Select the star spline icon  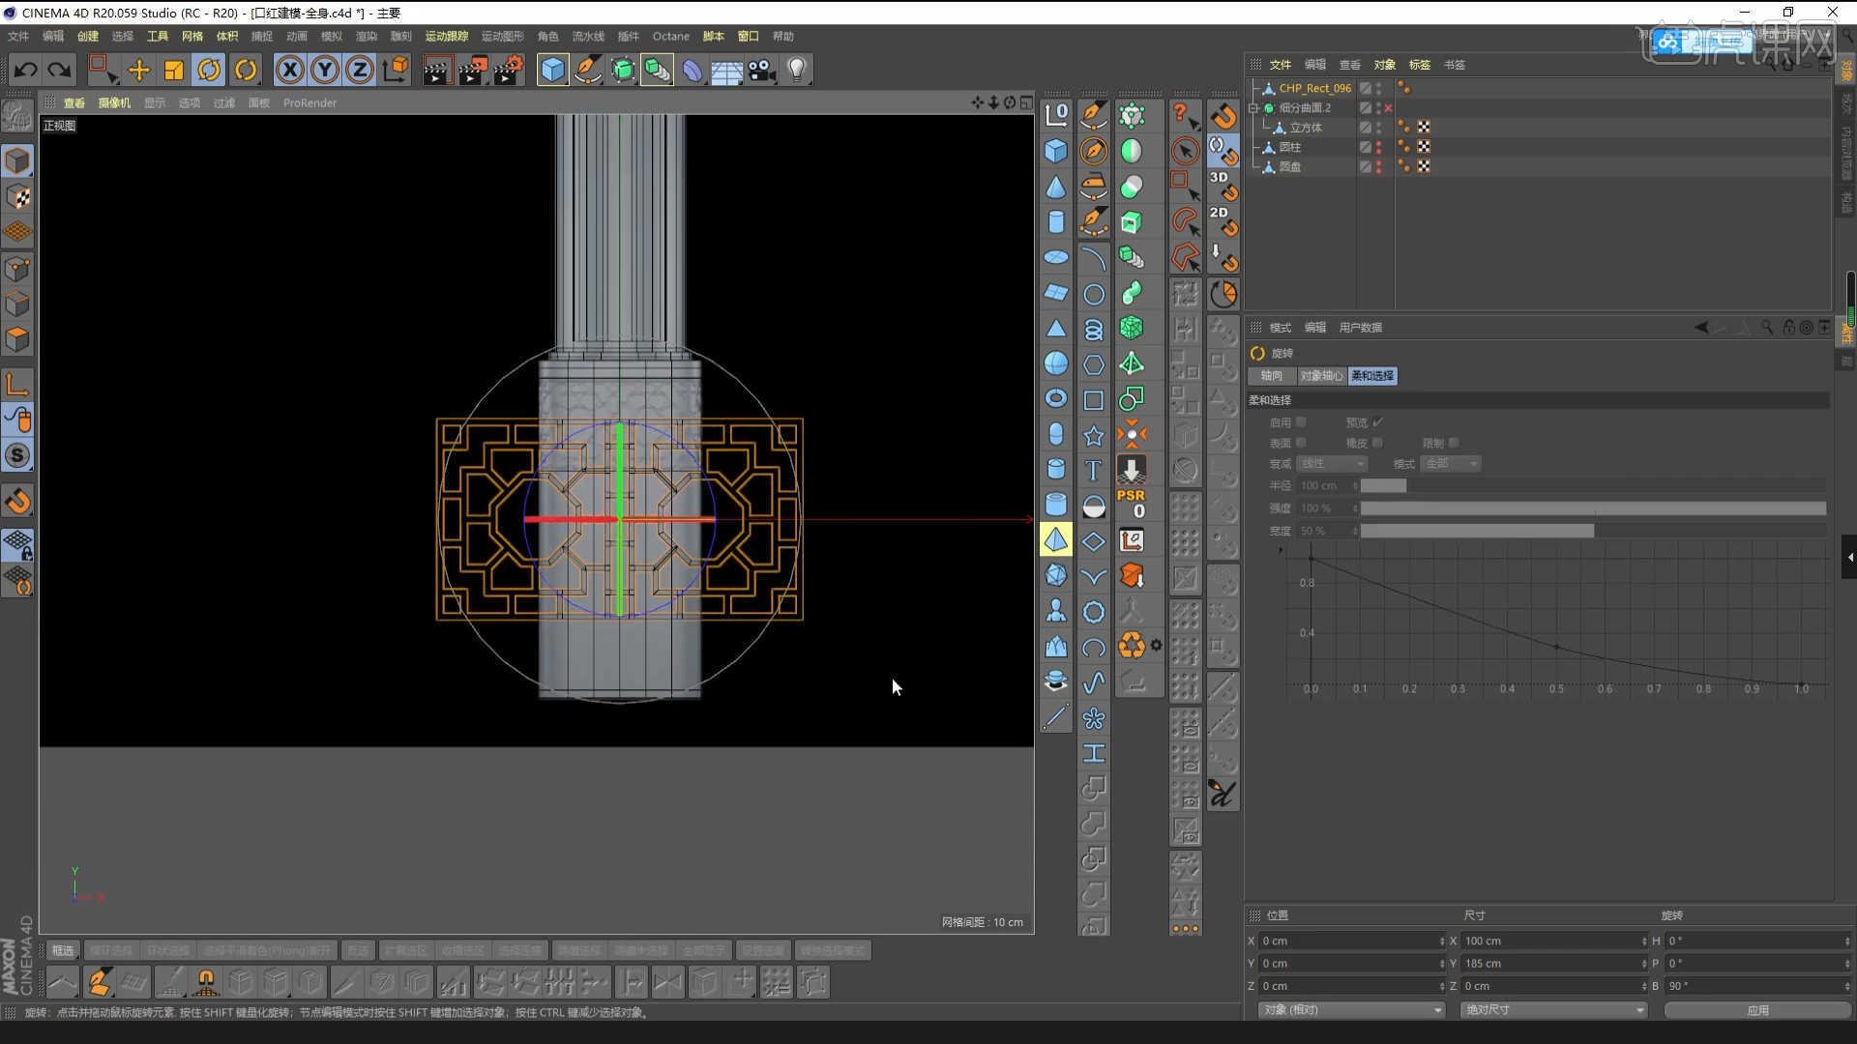pyautogui.click(x=1093, y=435)
